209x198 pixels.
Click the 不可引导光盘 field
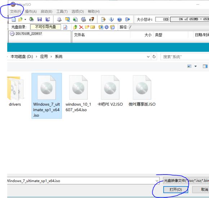click(x=45, y=27)
